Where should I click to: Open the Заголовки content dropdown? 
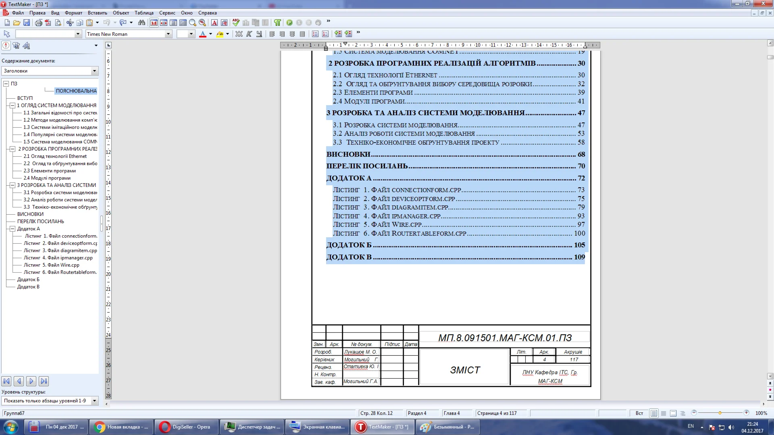tap(94, 71)
